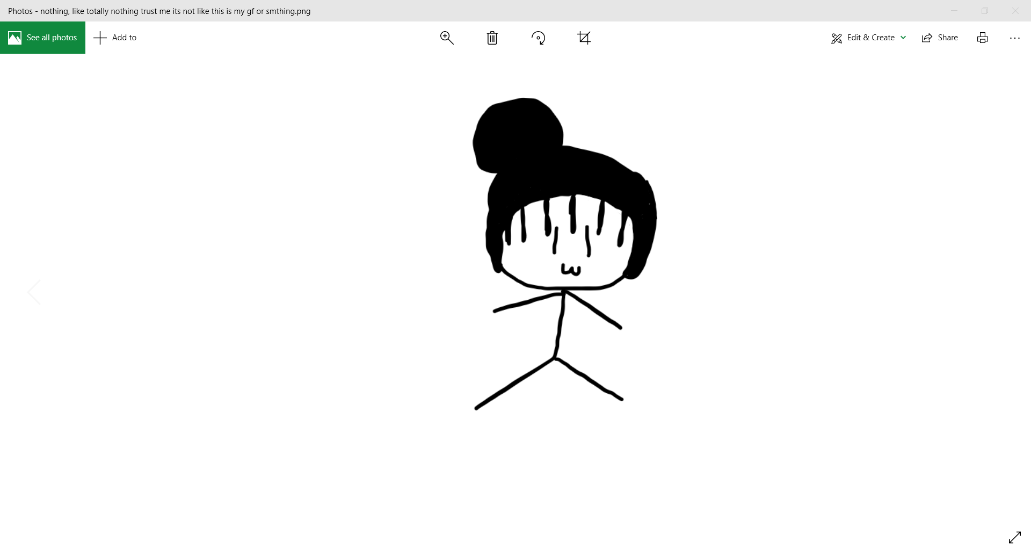Close the Photos window

pos(1015,11)
